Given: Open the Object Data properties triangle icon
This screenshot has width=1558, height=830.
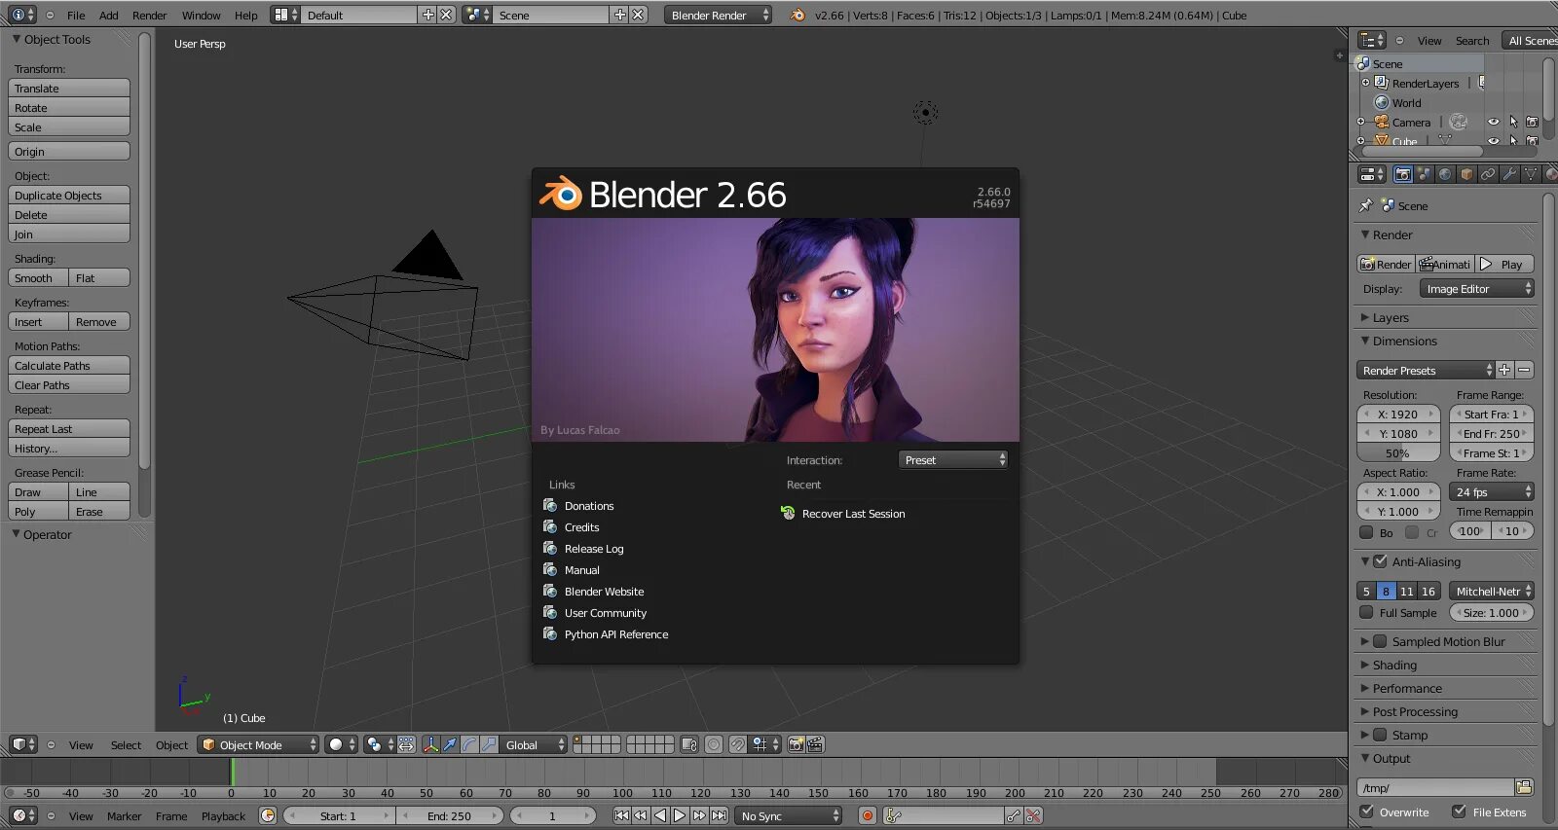Looking at the screenshot, I should [x=1531, y=174].
